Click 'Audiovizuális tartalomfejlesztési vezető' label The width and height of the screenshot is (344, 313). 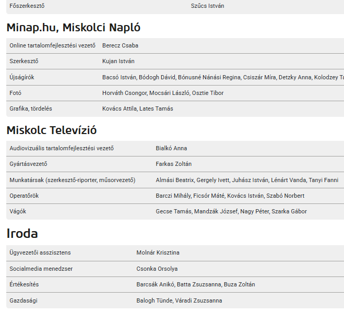(62, 148)
